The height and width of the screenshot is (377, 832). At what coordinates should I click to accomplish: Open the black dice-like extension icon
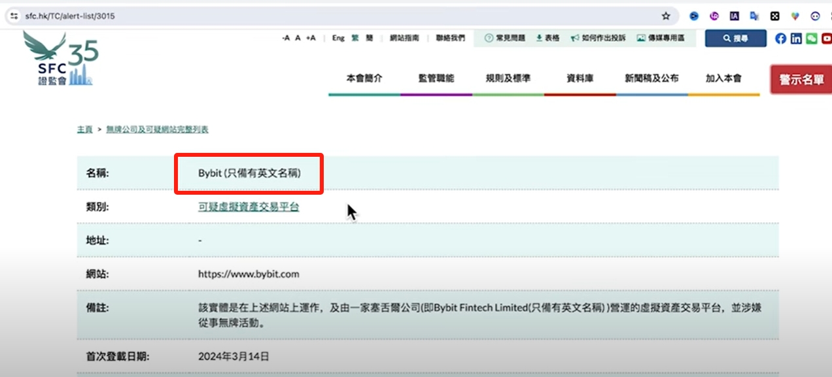tap(774, 16)
